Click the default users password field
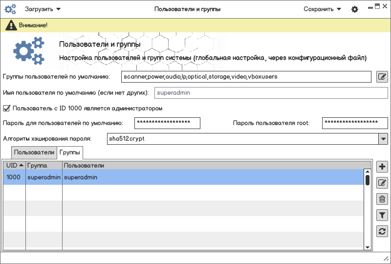 pos(168,123)
